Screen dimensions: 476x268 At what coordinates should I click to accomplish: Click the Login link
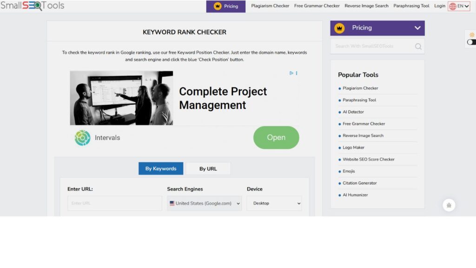tap(440, 6)
